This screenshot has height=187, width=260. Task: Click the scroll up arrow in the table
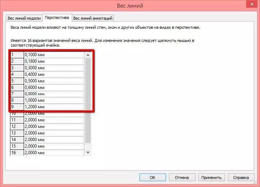88,55
